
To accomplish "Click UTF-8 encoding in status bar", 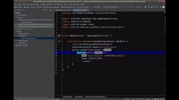I will [x=141, y=99].
